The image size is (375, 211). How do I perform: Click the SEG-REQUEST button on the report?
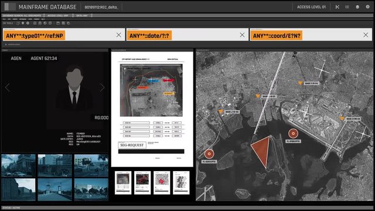(x=132, y=145)
